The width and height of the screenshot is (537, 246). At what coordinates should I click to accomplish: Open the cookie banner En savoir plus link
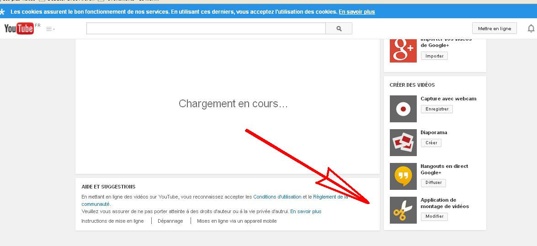click(356, 12)
